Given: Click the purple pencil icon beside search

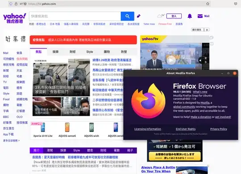Looking at the screenshot, I should coord(138,16).
